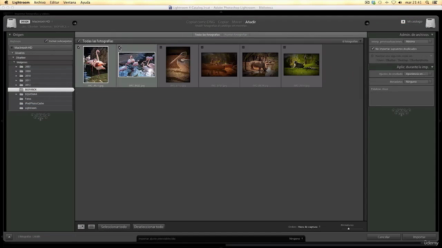Viewport: 442px width, 248px height.
Task: Click Seleccionar todo button
Action: (x=114, y=227)
